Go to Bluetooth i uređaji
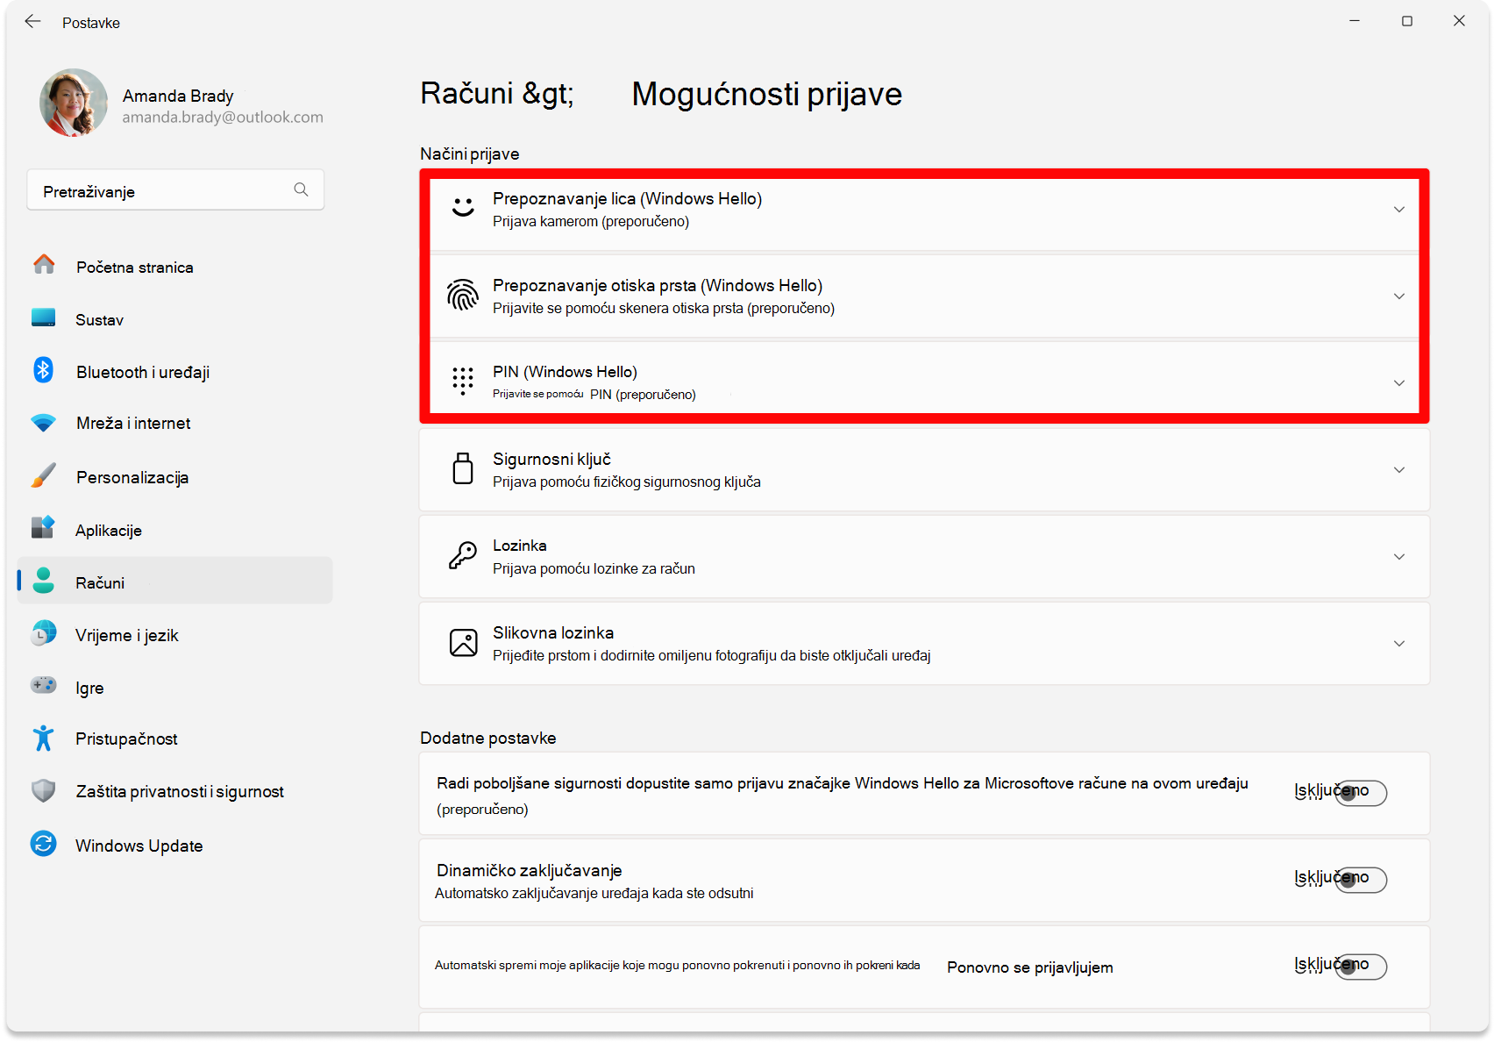Image resolution: width=1494 pixels, height=1042 pixels. (x=175, y=372)
